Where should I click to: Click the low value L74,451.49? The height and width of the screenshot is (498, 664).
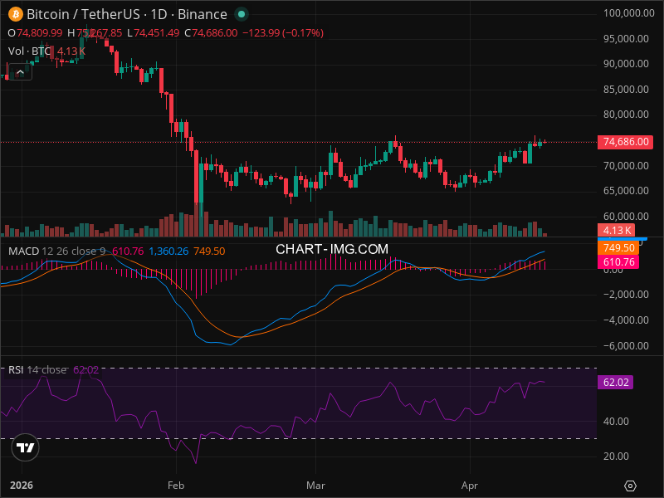coord(154,33)
